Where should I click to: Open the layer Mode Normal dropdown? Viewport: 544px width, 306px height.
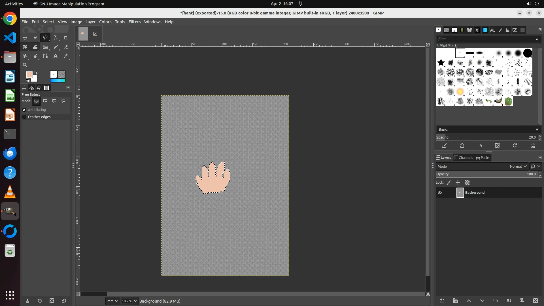click(x=518, y=166)
